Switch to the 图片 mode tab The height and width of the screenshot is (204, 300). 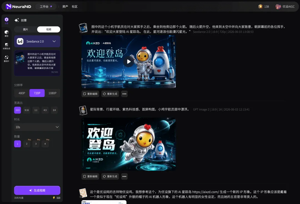coord(26,29)
